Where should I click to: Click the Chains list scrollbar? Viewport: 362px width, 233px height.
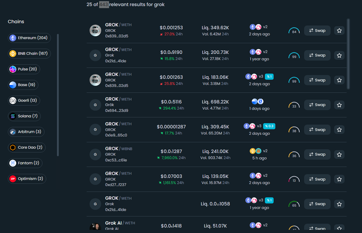tap(58, 95)
